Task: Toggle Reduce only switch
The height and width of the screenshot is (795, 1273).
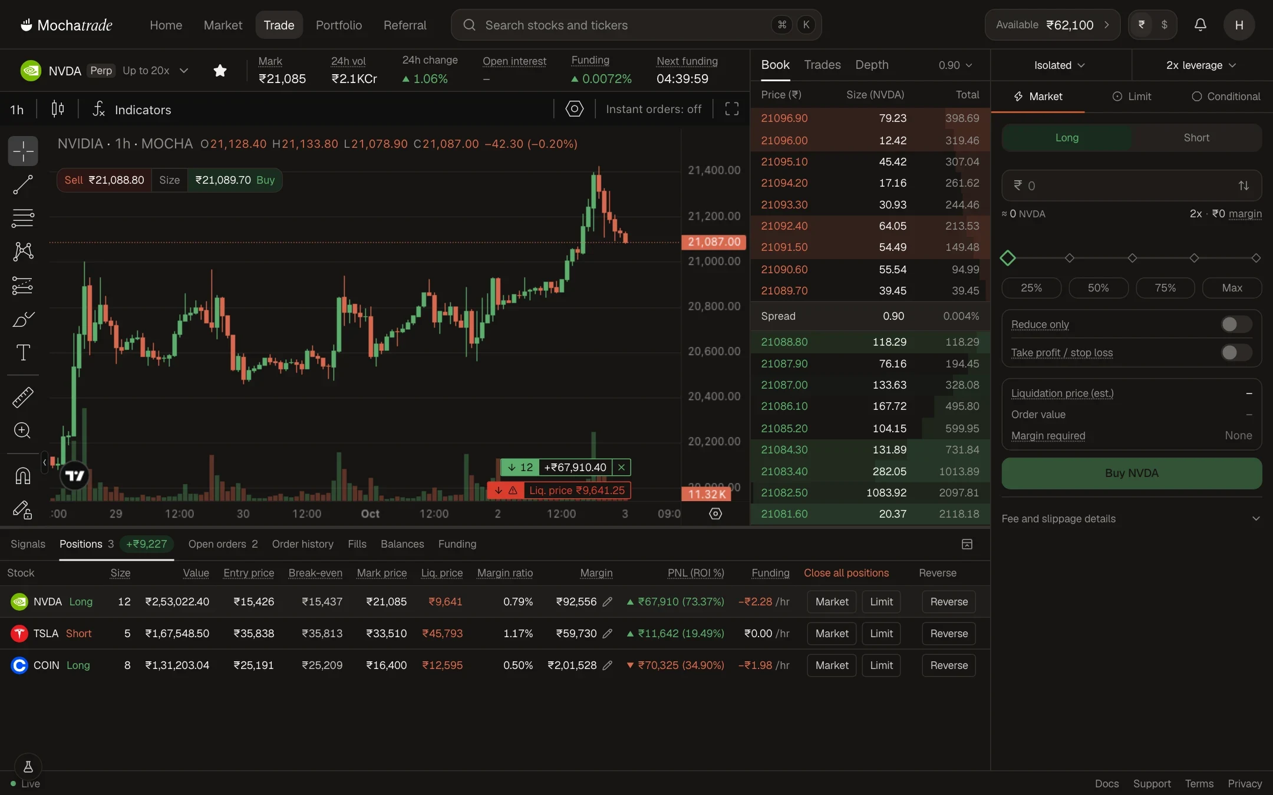Action: click(1236, 324)
